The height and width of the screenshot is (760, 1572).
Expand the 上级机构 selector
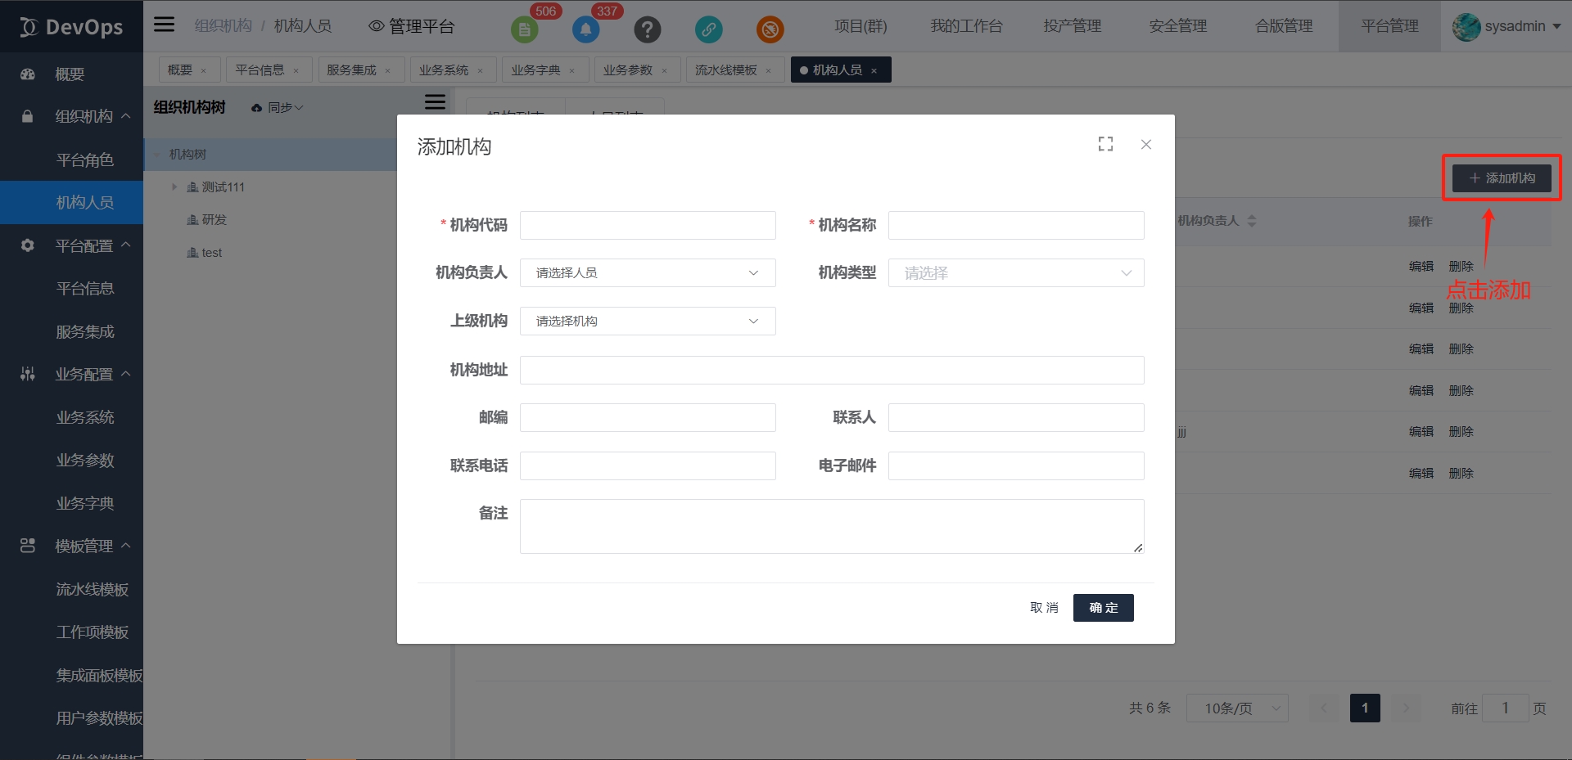[x=647, y=322]
